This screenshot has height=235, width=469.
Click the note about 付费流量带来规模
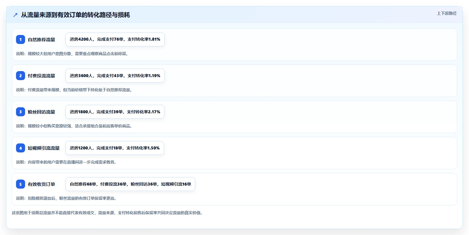[74, 90]
